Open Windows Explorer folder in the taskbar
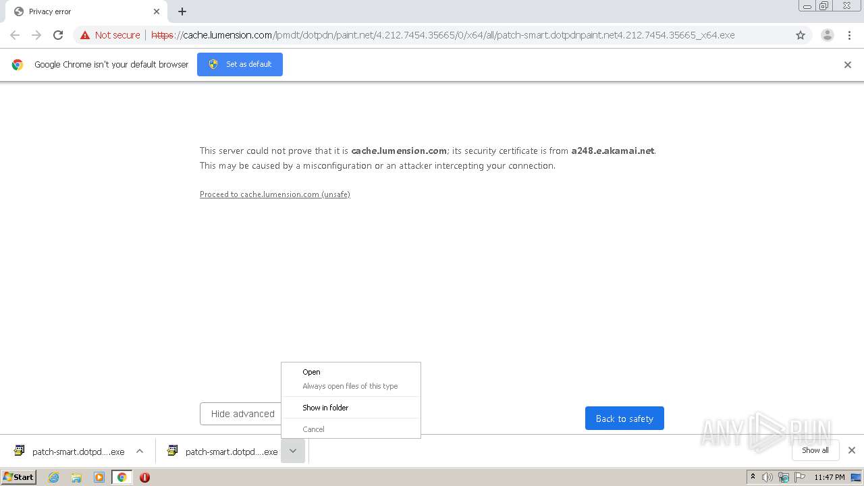864x486 pixels. click(76, 477)
